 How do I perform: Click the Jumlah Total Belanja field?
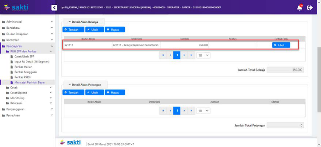coord(285,70)
